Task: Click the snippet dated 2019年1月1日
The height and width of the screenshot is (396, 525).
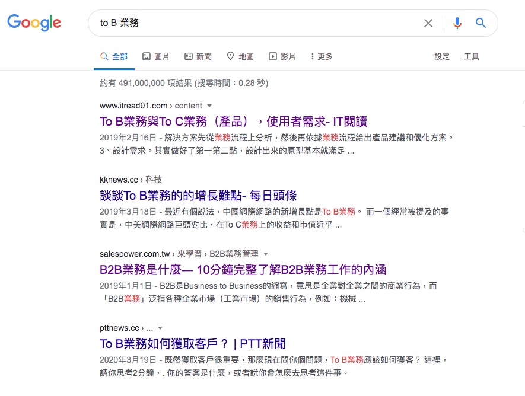Action: click(269, 292)
